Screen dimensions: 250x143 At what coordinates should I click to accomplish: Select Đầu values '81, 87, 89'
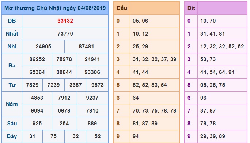[x=145, y=124]
